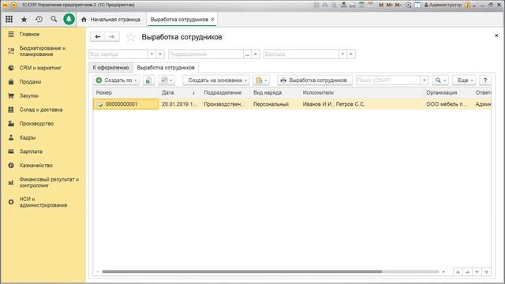The image size is (505, 284).
Task: Click the M- button in title bar
Action: pos(398,6)
